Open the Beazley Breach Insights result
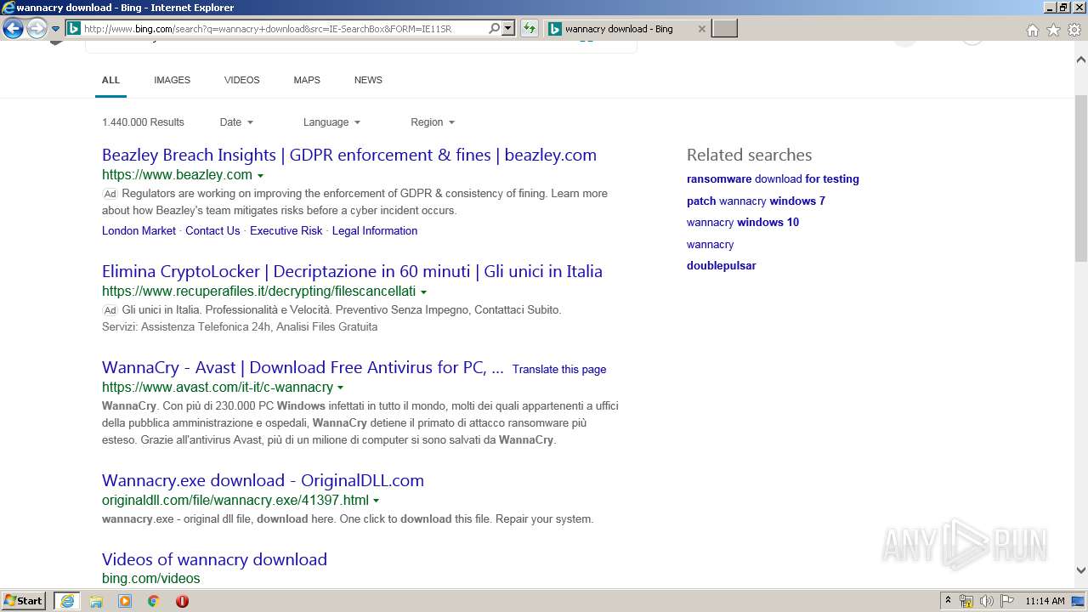The height and width of the screenshot is (612, 1088). [349, 155]
